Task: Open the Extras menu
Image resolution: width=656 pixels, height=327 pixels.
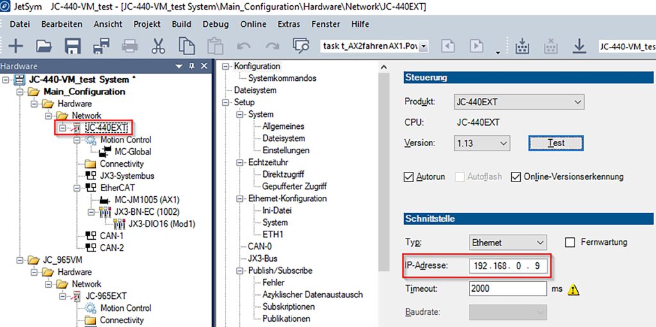Action: [289, 24]
